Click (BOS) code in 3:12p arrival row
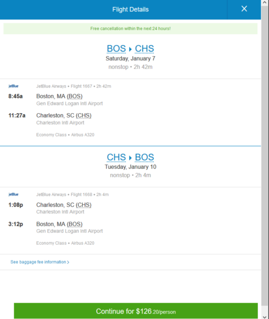This screenshot has width=269, height=319. tap(75, 224)
